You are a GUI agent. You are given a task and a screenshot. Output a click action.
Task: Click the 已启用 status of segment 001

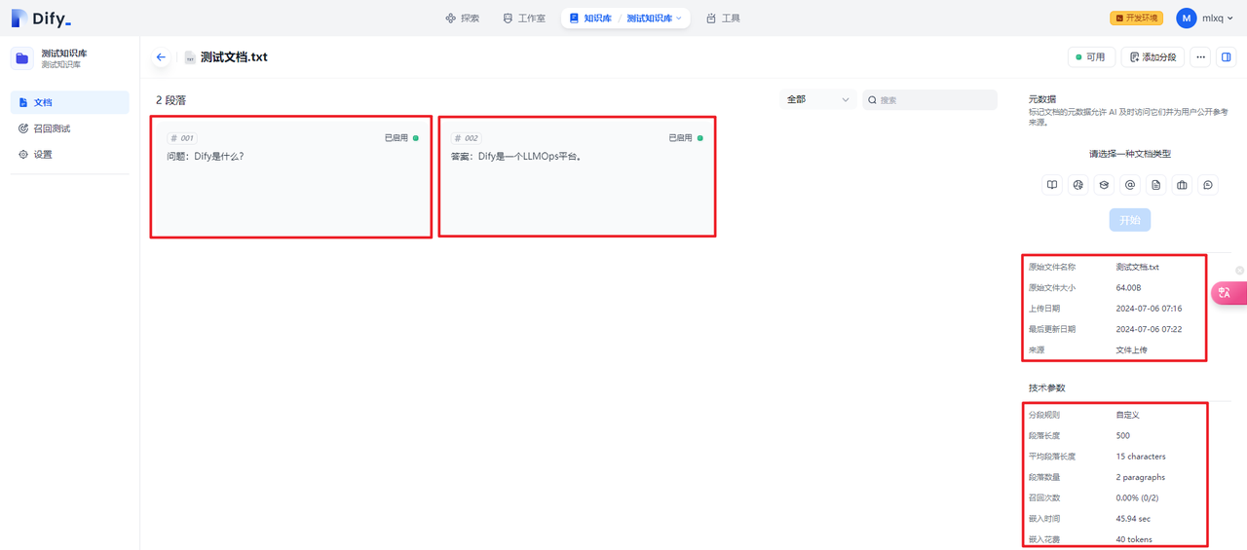coord(401,138)
